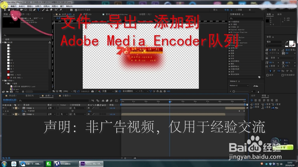The image size is (298, 167).
Task: Select the Unified Camera tool
Action: click(22, 10)
